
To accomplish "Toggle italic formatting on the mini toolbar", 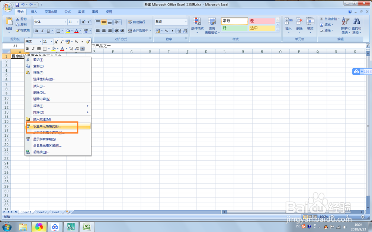I will tap(32, 49).
